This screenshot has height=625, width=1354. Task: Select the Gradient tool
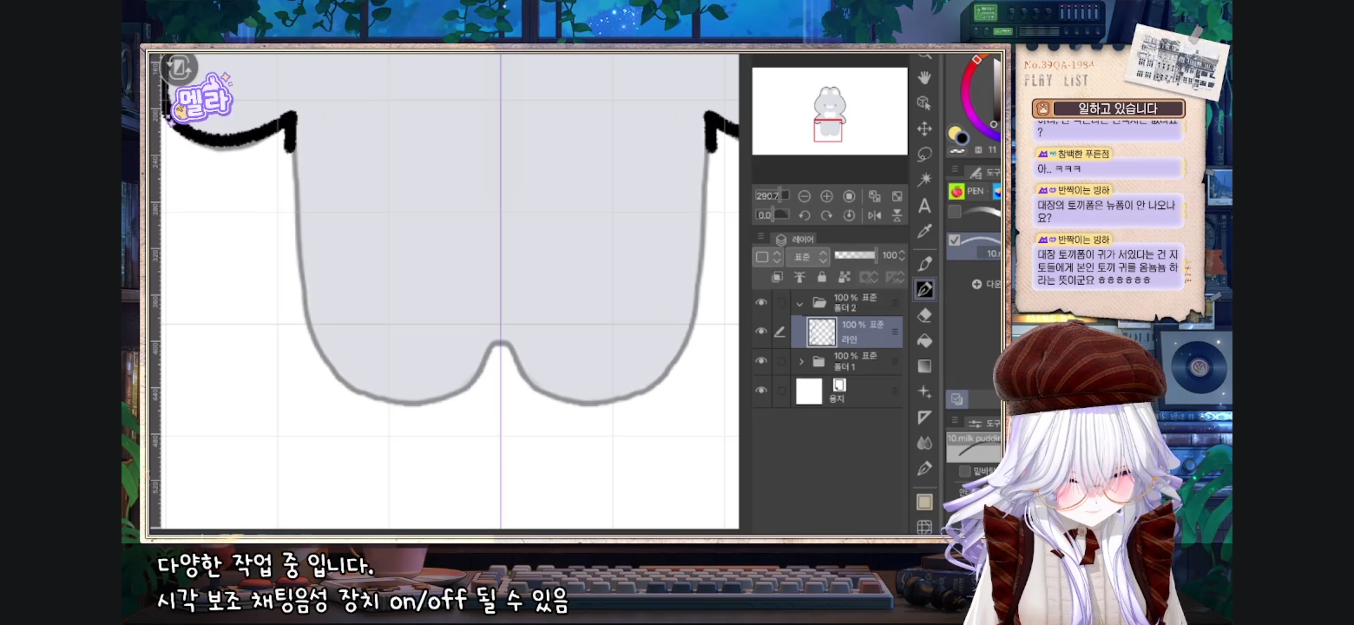pos(924,366)
